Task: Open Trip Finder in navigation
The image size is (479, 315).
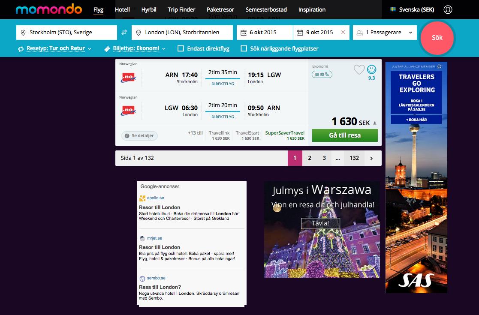Action: [181, 10]
